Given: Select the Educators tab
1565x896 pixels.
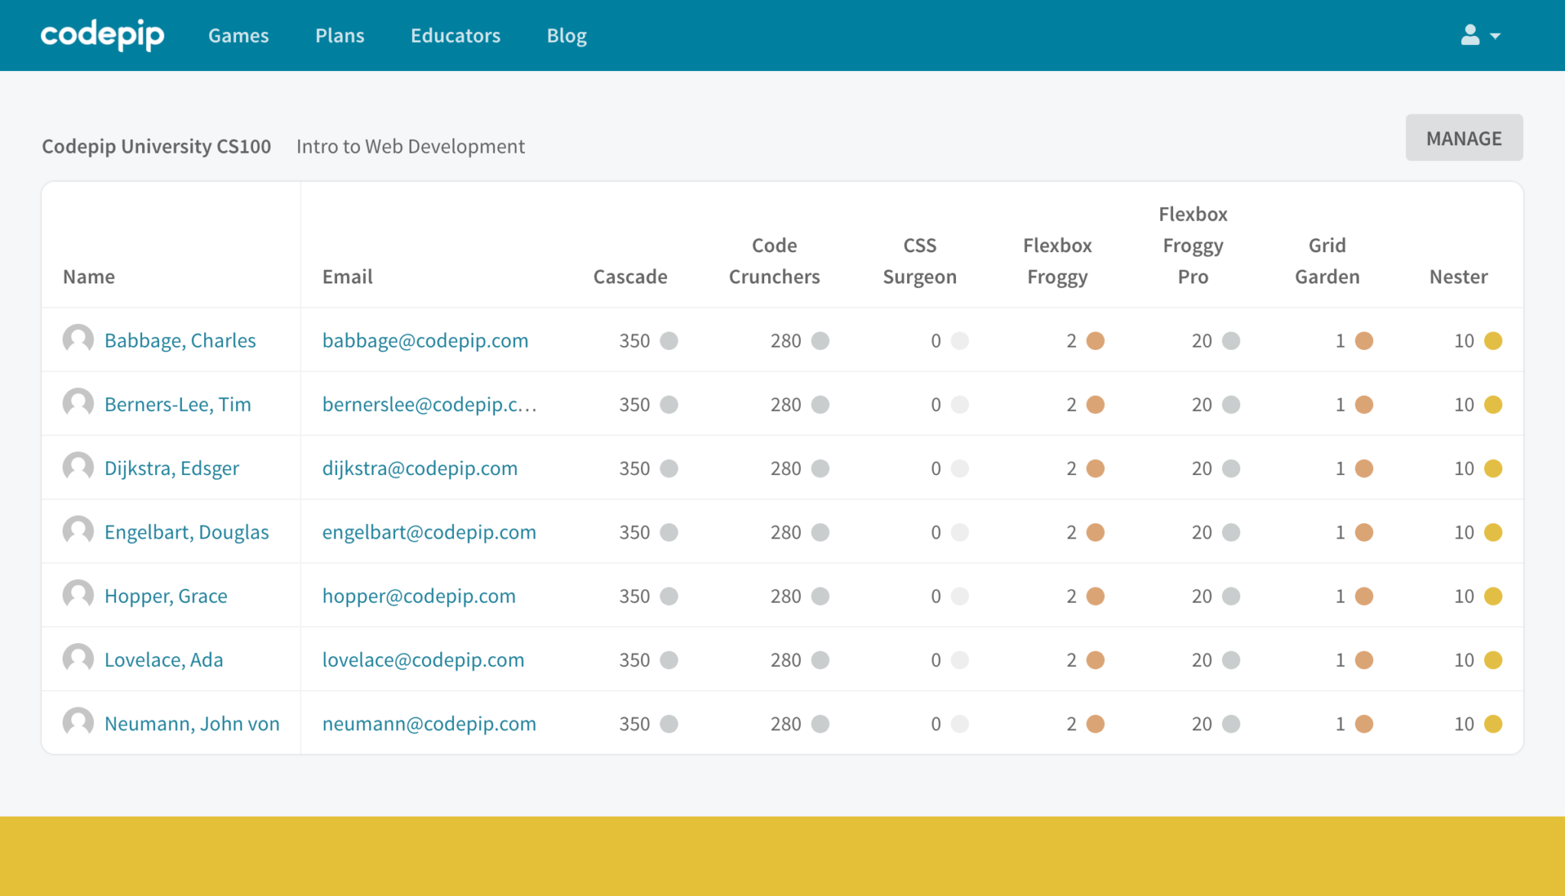Looking at the screenshot, I should (x=455, y=35).
